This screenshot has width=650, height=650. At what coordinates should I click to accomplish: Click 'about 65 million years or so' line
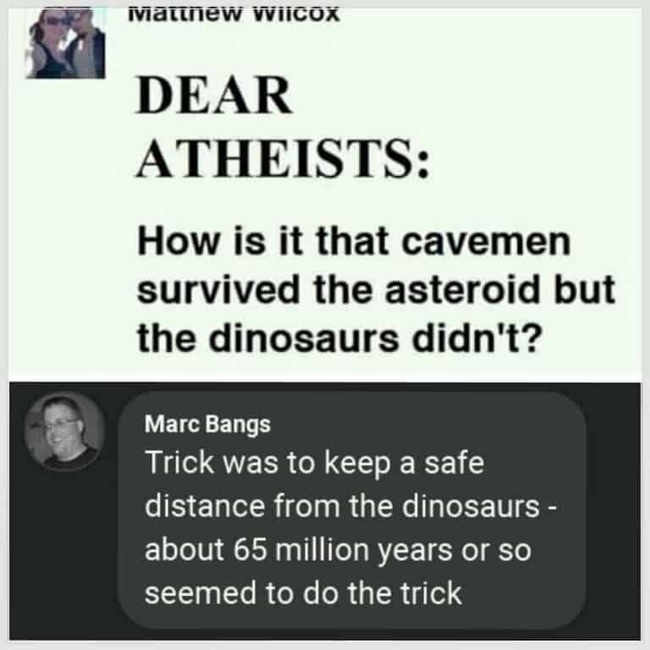coord(338,549)
